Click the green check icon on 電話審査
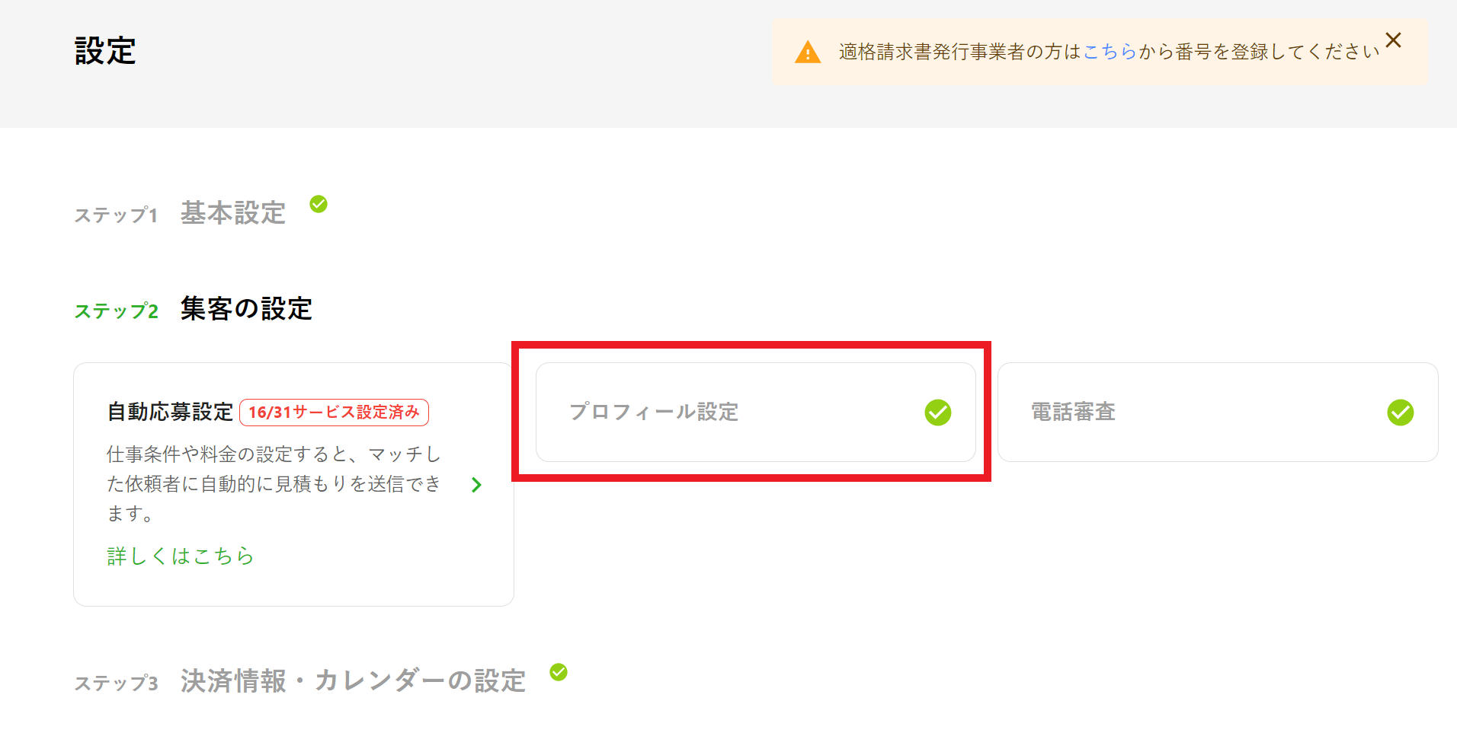The width and height of the screenshot is (1457, 752). [1399, 412]
